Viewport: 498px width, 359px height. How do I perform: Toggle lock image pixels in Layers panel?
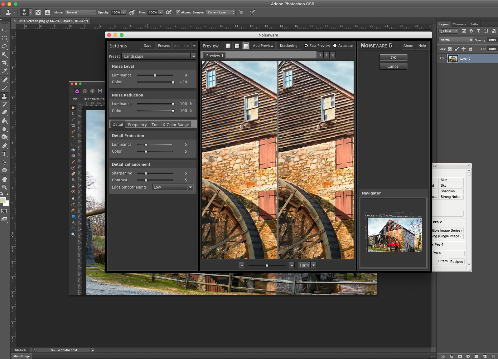coord(457,49)
